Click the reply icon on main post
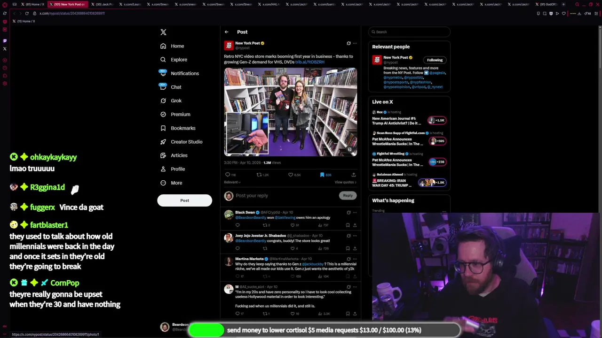Viewport: 602px width, 338px height. pyautogui.click(x=228, y=175)
